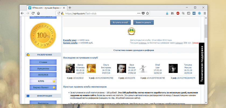
Task: Open the Library bookshelf icon
Action: [x=172, y=13]
